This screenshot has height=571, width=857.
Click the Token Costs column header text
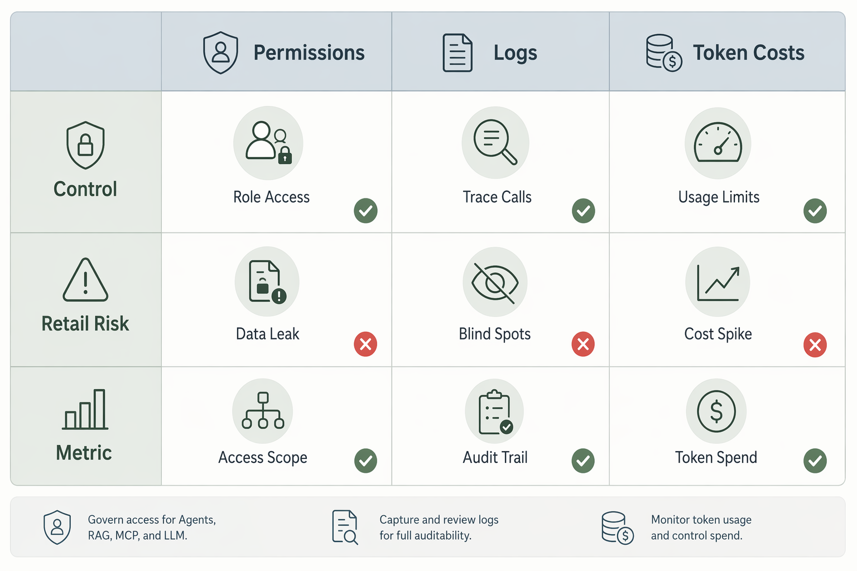749,53
